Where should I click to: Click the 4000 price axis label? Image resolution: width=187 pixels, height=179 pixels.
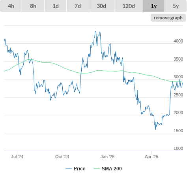(x=178, y=41)
